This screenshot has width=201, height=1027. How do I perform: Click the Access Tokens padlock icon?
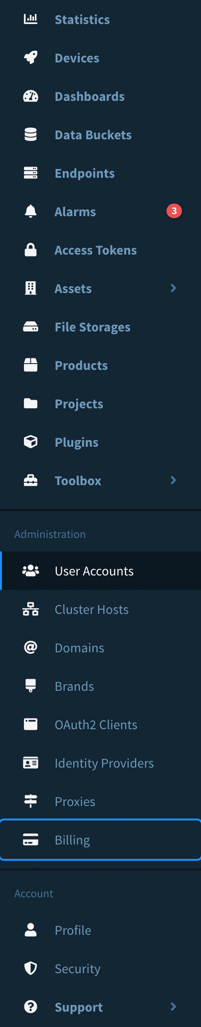point(31,250)
